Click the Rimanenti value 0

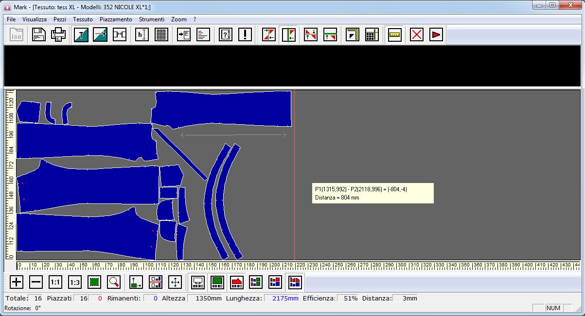pos(150,298)
